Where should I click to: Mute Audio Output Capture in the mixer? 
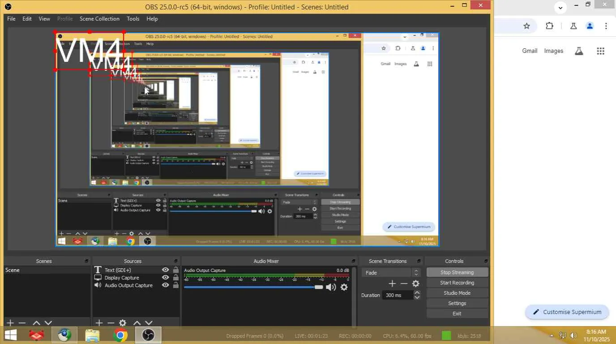pyautogui.click(x=331, y=287)
